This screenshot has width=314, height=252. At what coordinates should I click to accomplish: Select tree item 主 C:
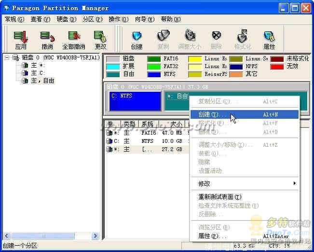click(38, 73)
